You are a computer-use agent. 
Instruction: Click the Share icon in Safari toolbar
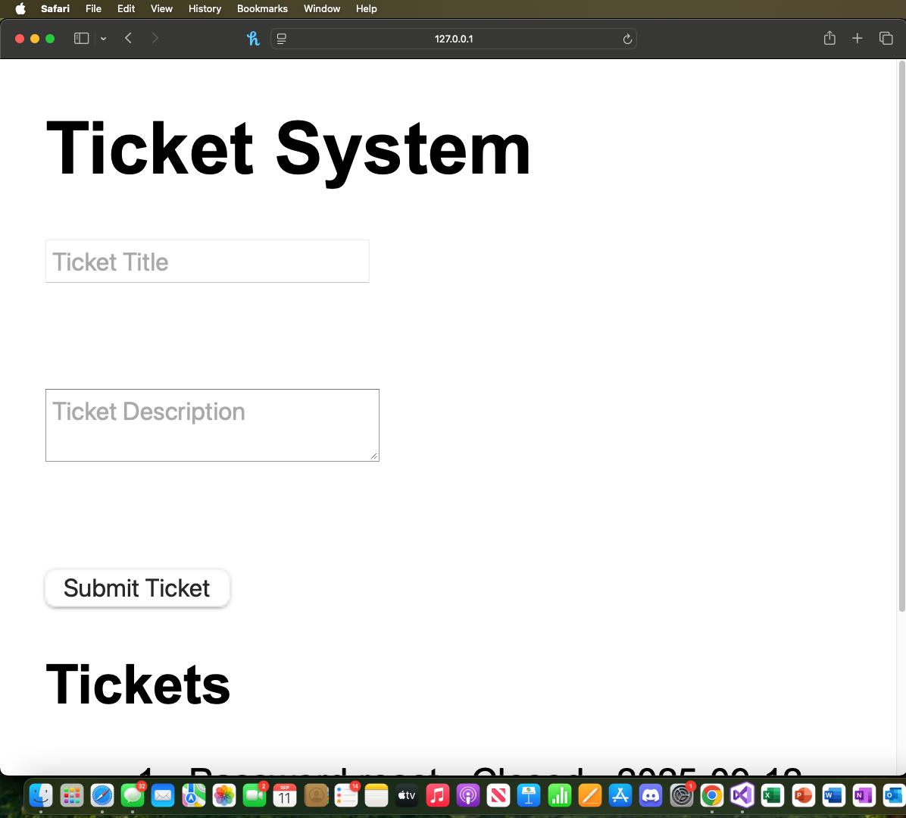[x=829, y=38]
